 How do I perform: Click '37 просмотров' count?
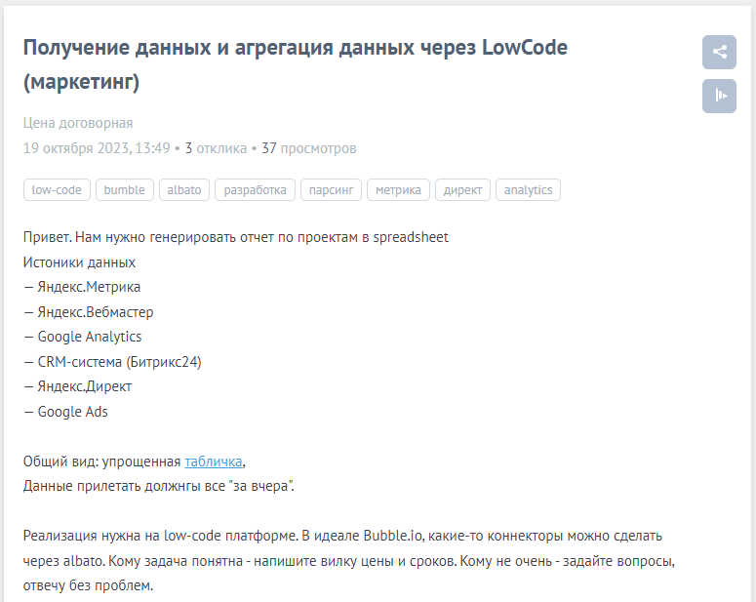(x=309, y=148)
